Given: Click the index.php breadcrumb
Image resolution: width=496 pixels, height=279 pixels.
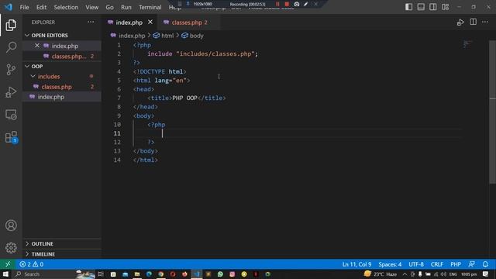Looking at the screenshot, I should click(x=132, y=36).
